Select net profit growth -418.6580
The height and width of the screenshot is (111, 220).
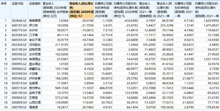point(131,21)
